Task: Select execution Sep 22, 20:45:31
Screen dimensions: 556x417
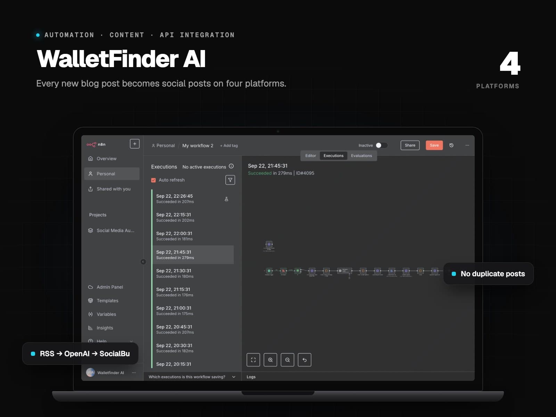Action: pos(193,329)
